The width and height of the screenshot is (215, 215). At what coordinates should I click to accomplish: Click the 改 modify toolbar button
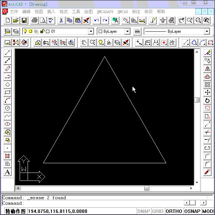coord(172,42)
